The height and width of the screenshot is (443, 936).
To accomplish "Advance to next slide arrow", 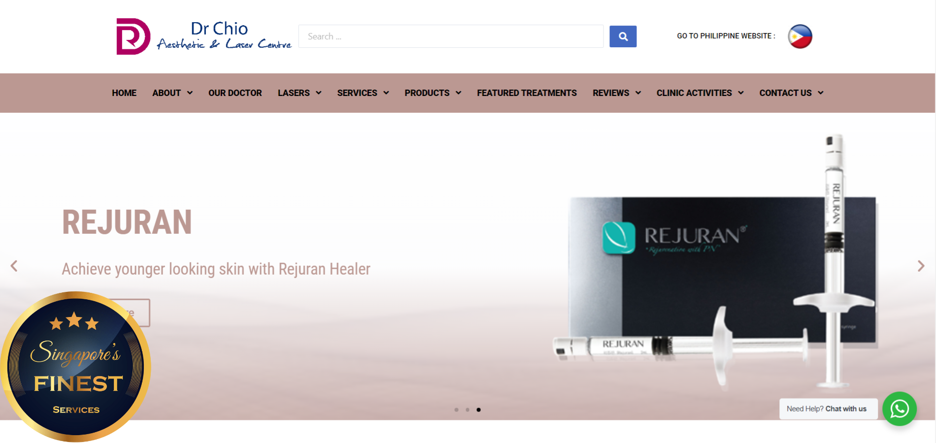I will click(921, 266).
